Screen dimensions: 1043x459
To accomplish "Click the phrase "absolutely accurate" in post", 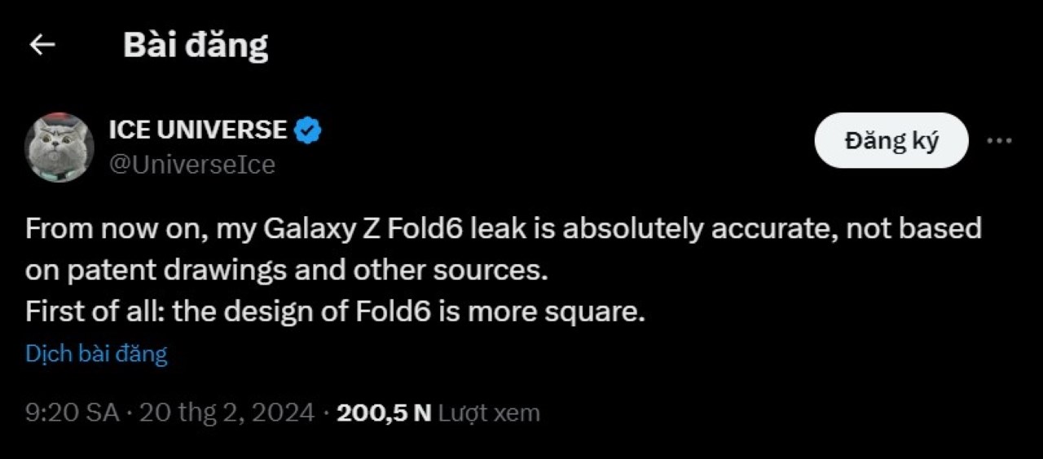I will click(696, 229).
